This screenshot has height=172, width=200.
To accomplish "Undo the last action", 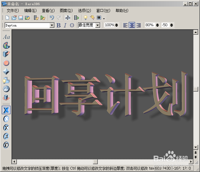I will 52,17.
